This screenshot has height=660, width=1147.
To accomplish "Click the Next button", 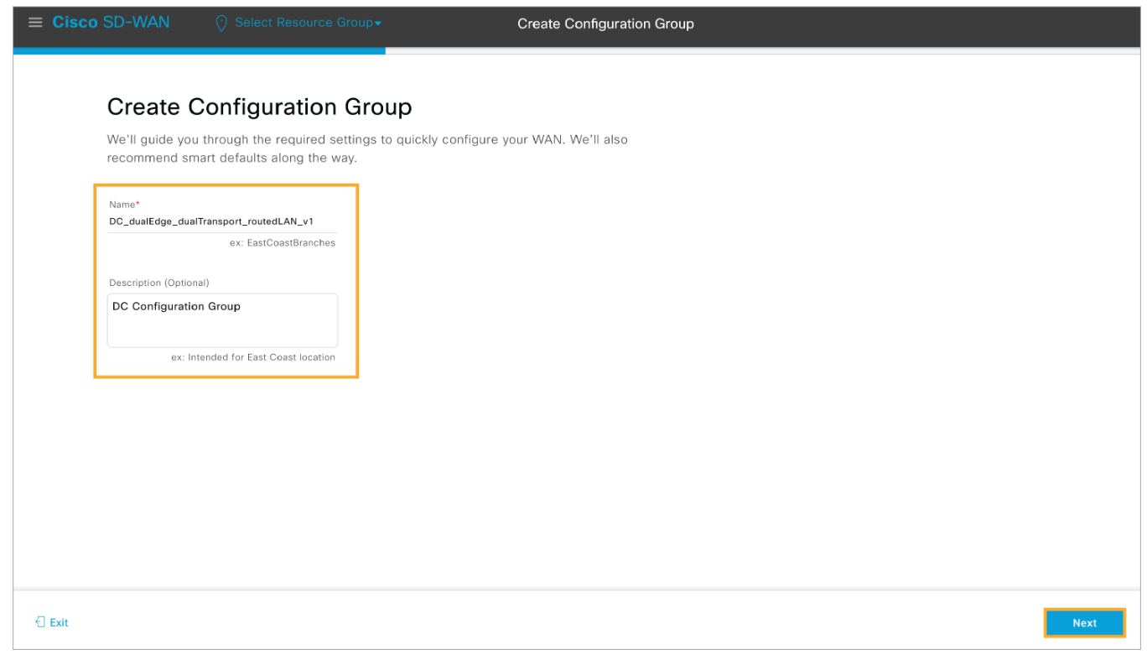I will point(1084,623).
